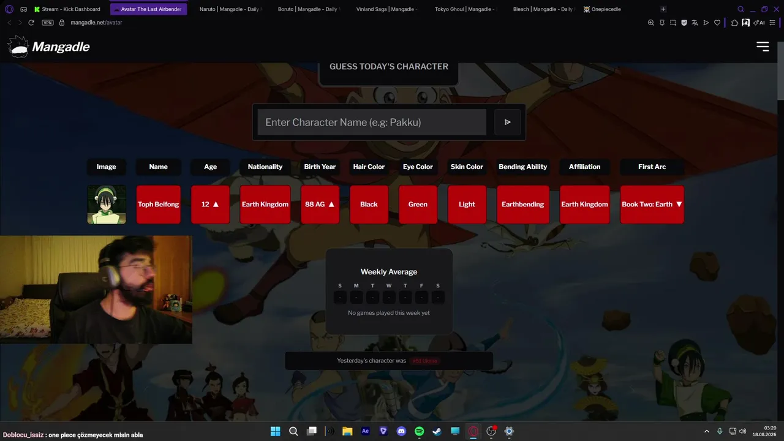Click the Earth Kingdom nationality tile
Image resolution: width=784 pixels, height=441 pixels.
coord(265,205)
